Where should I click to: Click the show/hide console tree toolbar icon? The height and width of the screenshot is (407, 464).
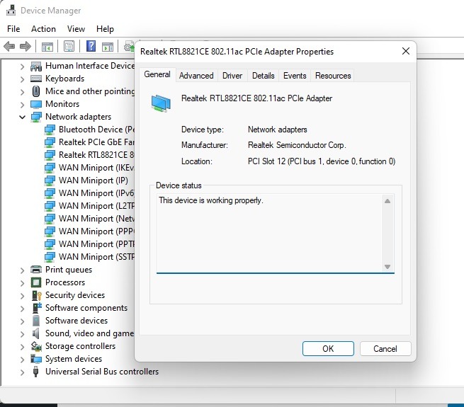coord(47,47)
